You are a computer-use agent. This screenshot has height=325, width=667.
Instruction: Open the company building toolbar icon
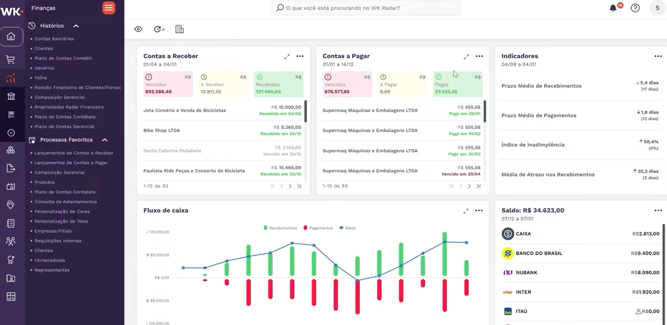pyautogui.click(x=179, y=29)
